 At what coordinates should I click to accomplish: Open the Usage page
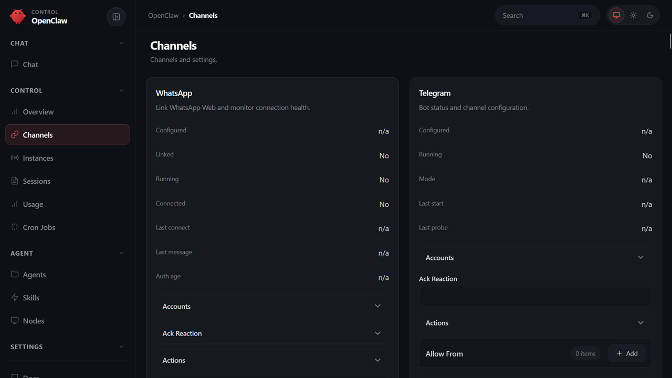[67, 204]
